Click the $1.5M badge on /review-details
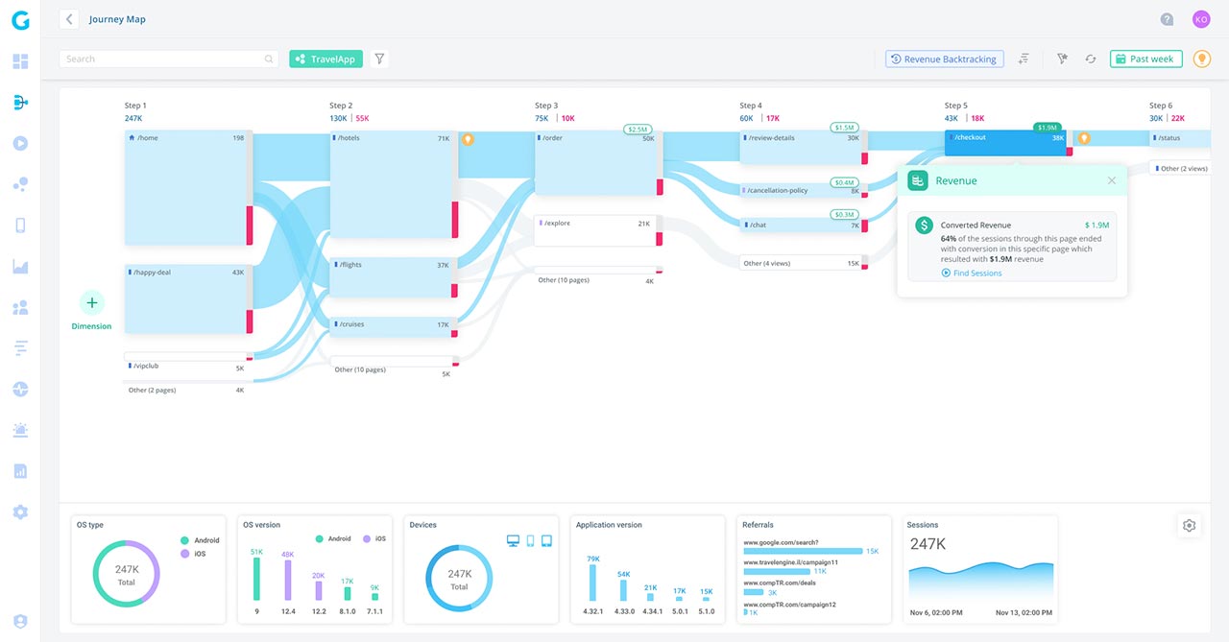Image resolution: width=1229 pixels, height=642 pixels. pos(844,128)
